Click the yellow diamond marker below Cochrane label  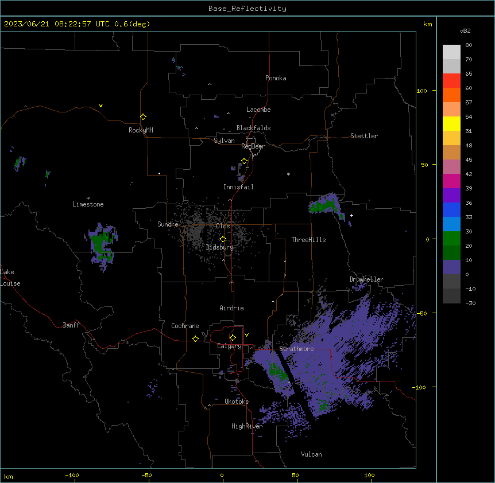pyautogui.click(x=195, y=338)
